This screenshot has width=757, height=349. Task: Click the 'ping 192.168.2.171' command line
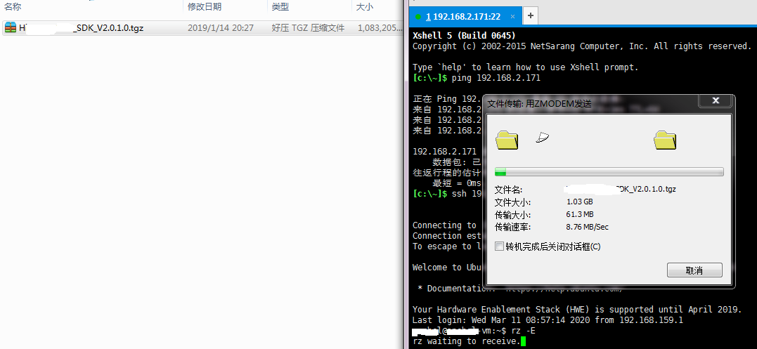click(477, 78)
